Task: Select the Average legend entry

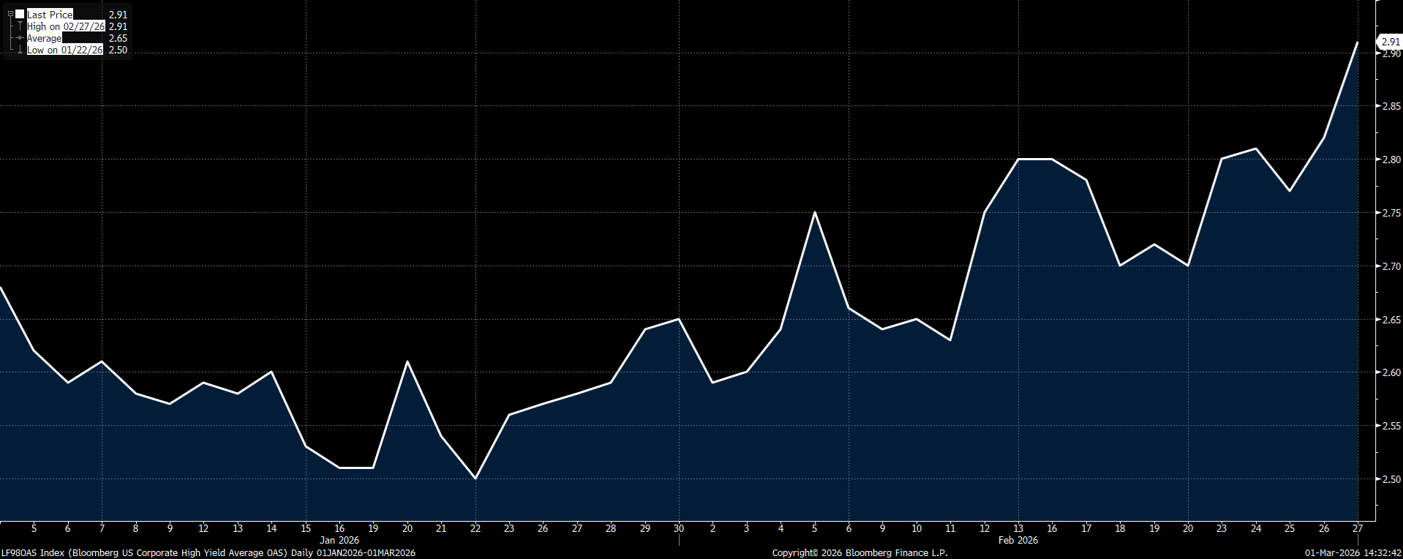Action: pyautogui.click(x=45, y=38)
